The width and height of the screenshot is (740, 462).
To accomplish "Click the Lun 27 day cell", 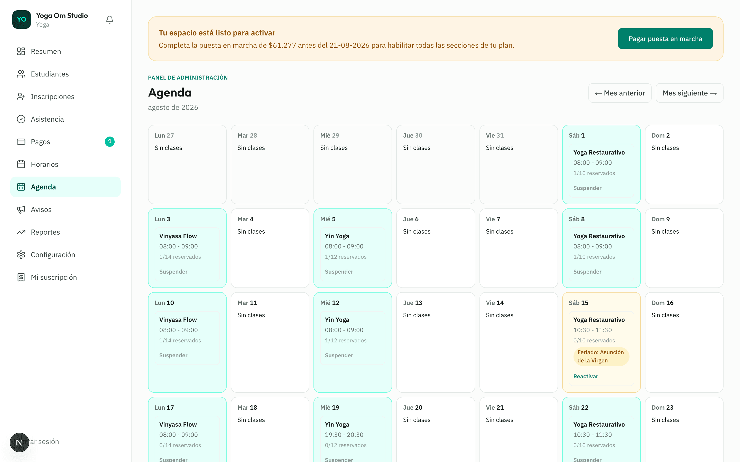I will pos(187,164).
